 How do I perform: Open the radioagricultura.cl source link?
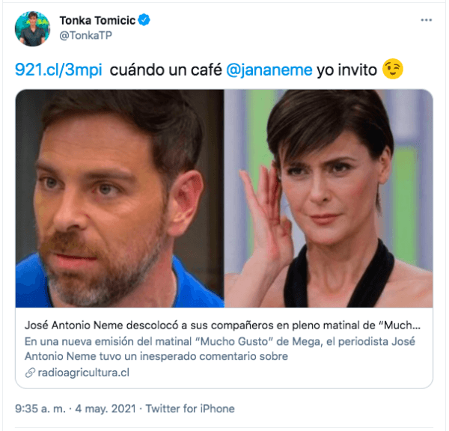tap(84, 373)
